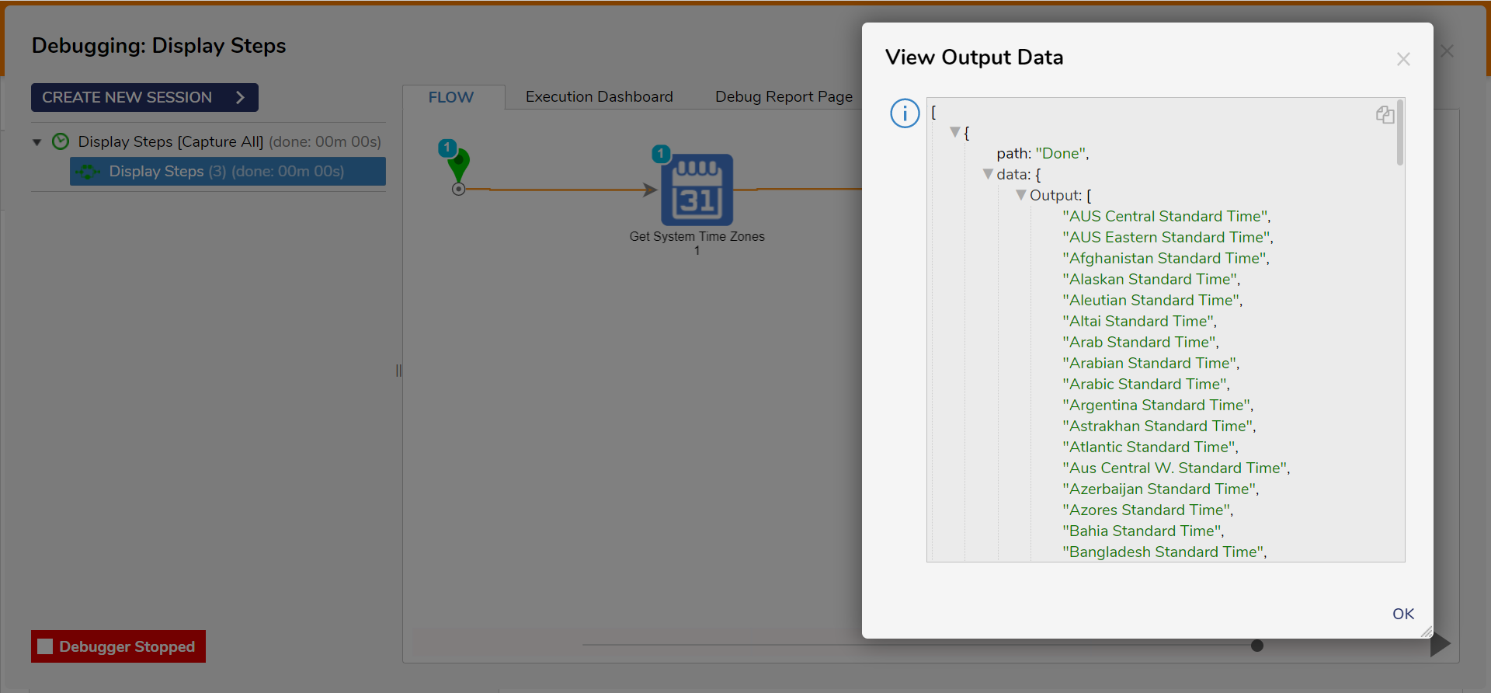The width and height of the screenshot is (1491, 693).
Task: Collapse the data node in output
Action: click(988, 174)
